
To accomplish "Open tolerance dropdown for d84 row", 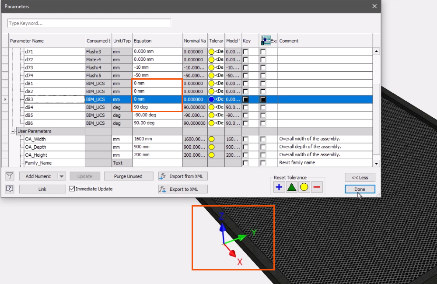I will [217, 107].
